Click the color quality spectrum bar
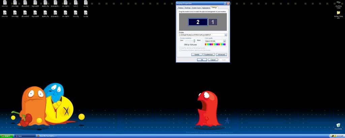 (215, 44)
